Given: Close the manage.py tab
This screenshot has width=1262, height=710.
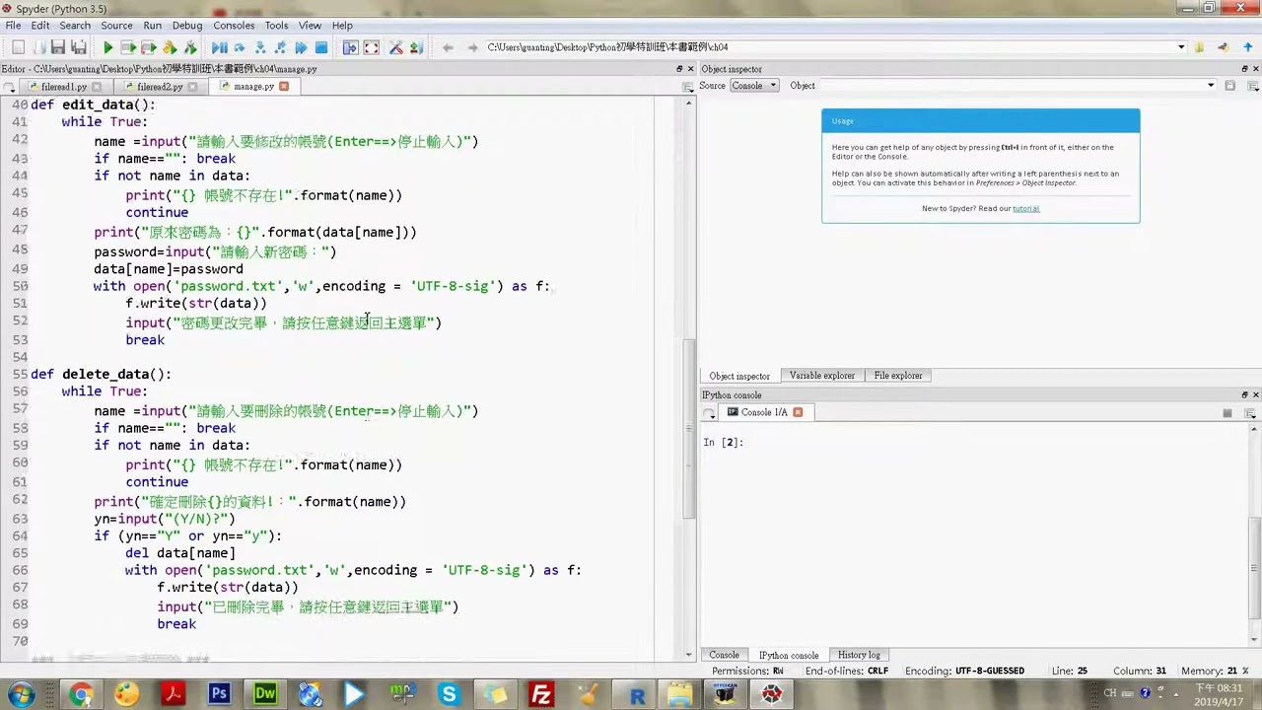Looking at the screenshot, I should (x=284, y=87).
